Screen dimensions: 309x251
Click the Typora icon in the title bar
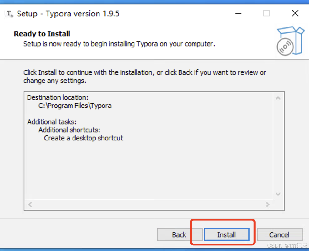[9, 14]
